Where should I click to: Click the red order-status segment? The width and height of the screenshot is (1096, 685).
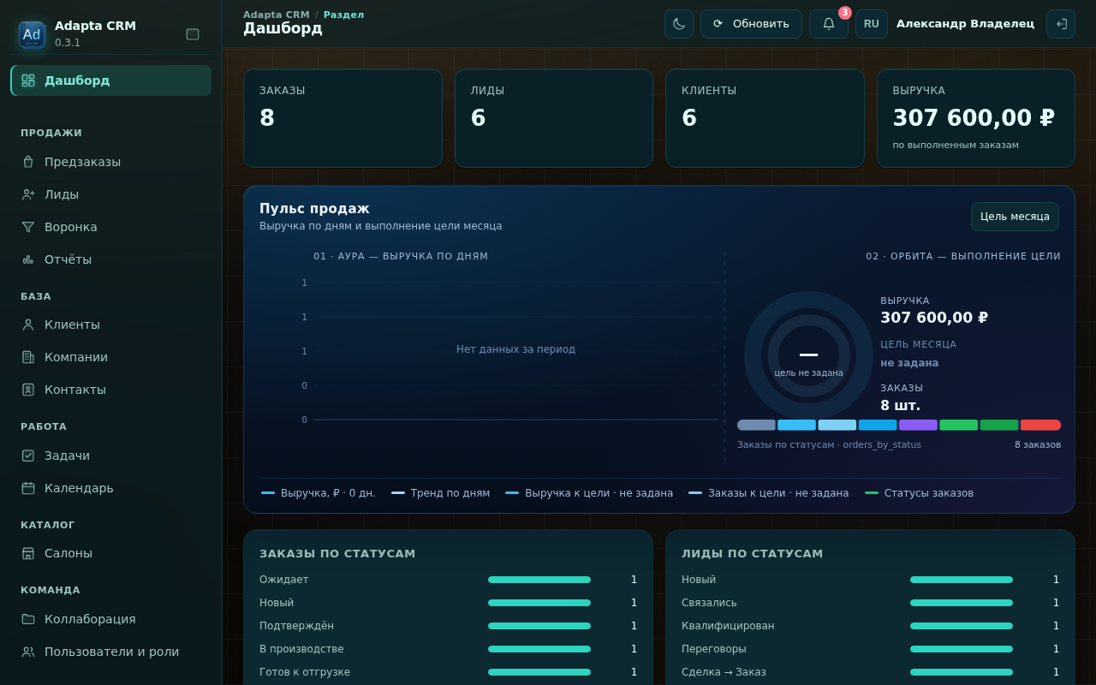pyautogui.click(x=1041, y=425)
